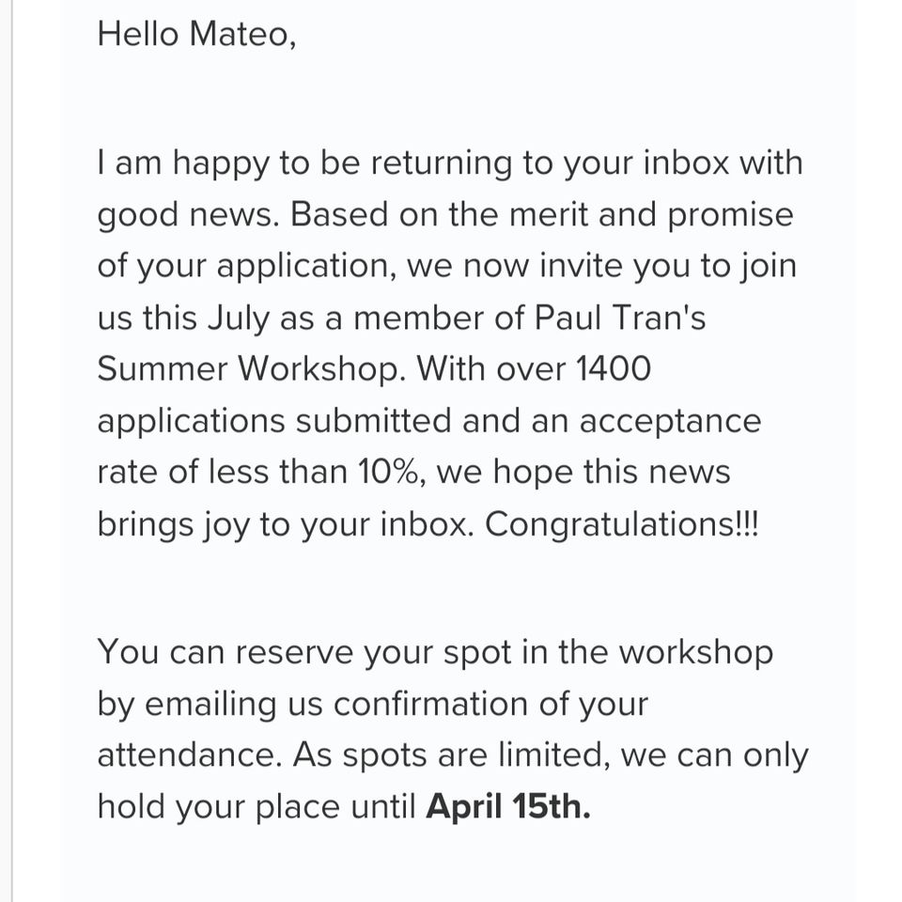Click the phrase 'brings joy' in the email
The width and height of the screenshot is (902, 902).
tap(174, 524)
